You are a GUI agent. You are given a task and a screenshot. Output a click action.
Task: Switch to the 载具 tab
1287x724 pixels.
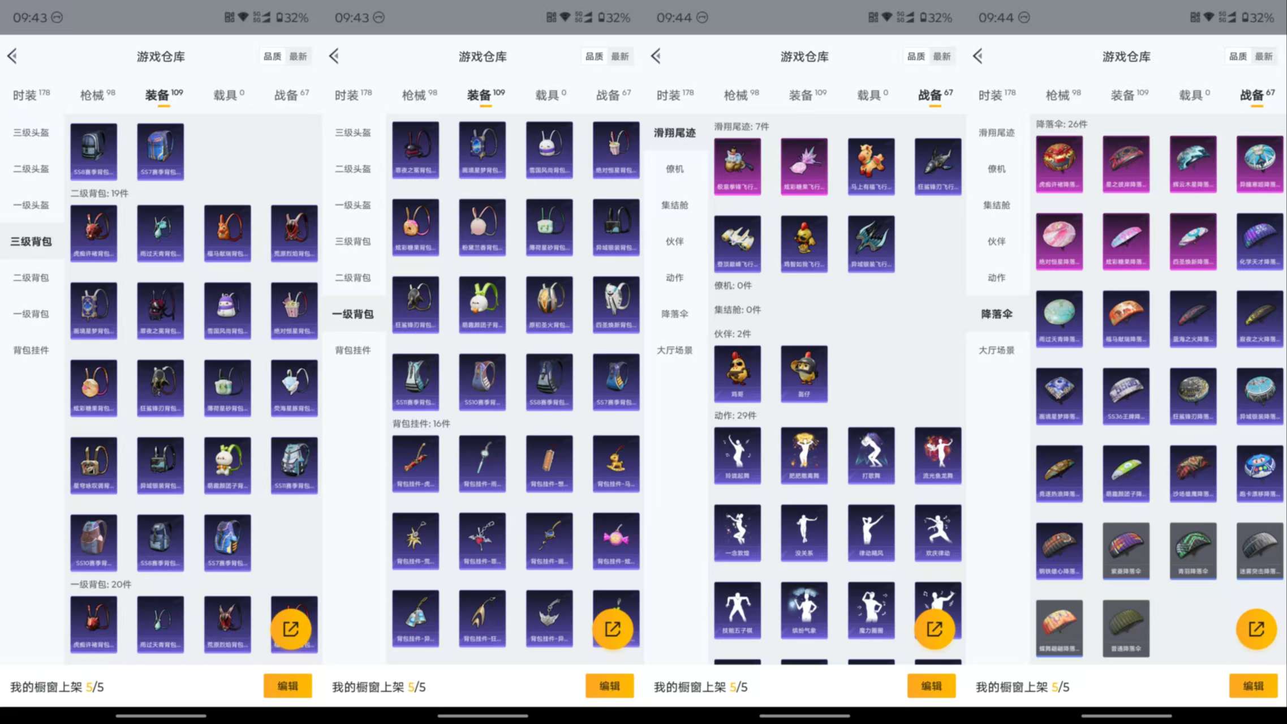[x=227, y=95]
